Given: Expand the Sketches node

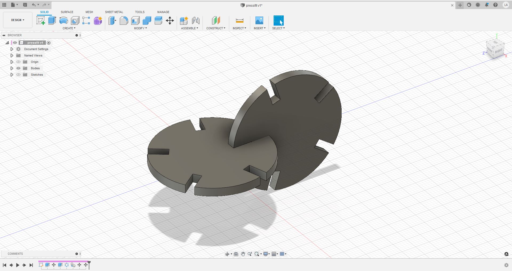Looking at the screenshot, I should tap(12, 75).
